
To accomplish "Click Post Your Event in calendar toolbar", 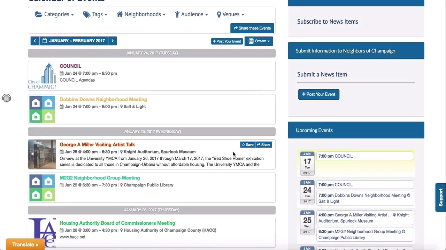I will tap(227, 41).
